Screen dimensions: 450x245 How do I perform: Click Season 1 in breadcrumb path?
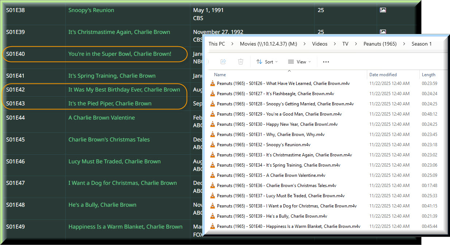(422, 44)
